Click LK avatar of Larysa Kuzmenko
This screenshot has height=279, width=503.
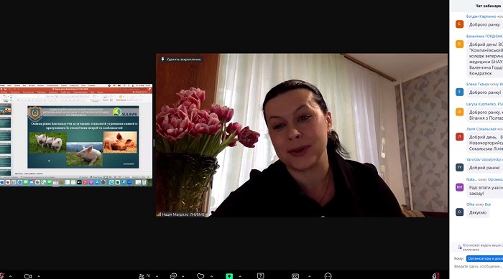[459, 112]
